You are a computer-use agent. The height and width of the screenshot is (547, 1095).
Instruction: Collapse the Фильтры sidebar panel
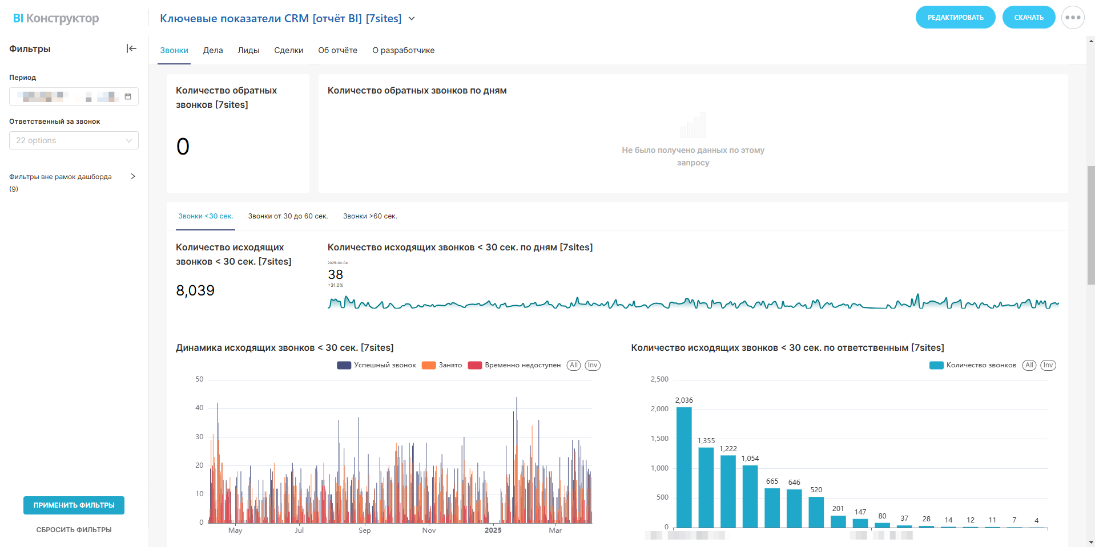click(x=131, y=48)
